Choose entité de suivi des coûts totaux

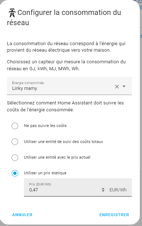tap(15, 142)
